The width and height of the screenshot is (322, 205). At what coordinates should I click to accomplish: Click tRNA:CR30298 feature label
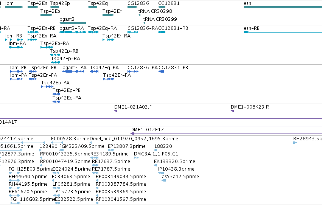[155, 11]
